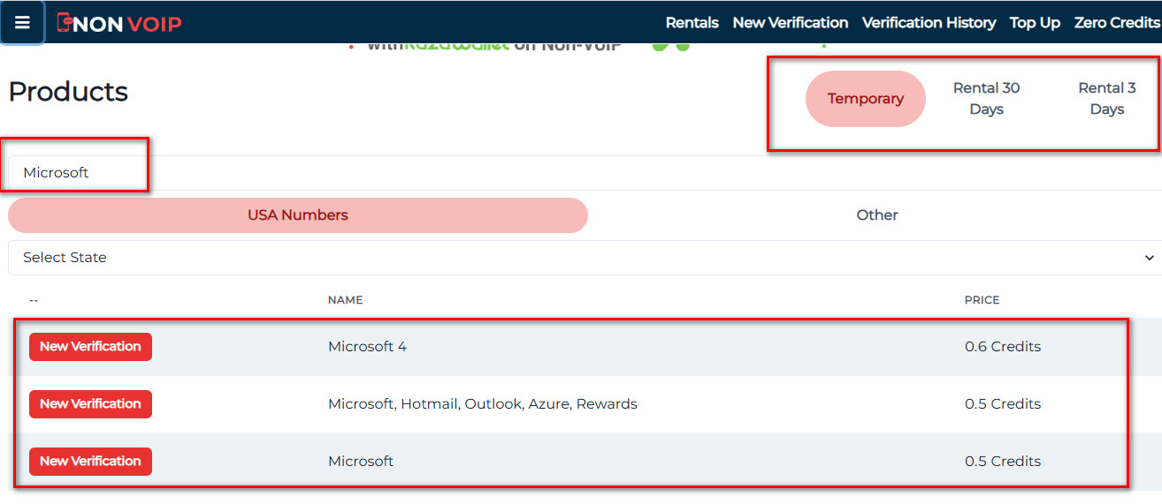The width and height of the screenshot is (1162, 504).
Task: Expand the Select State dropdown
Action: pyautogui.click(x=584, y=258)
